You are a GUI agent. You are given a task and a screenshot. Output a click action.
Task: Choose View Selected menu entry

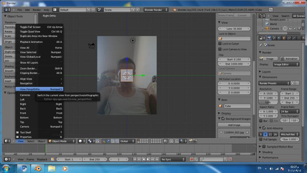40,52
